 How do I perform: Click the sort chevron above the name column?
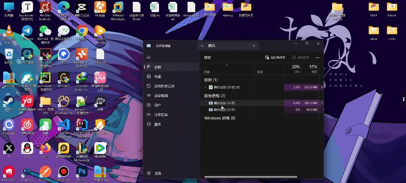point(227,65)
